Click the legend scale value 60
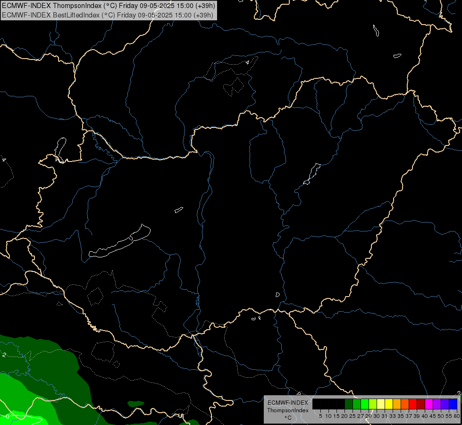The image size is (462, 425). coord(457,416)
